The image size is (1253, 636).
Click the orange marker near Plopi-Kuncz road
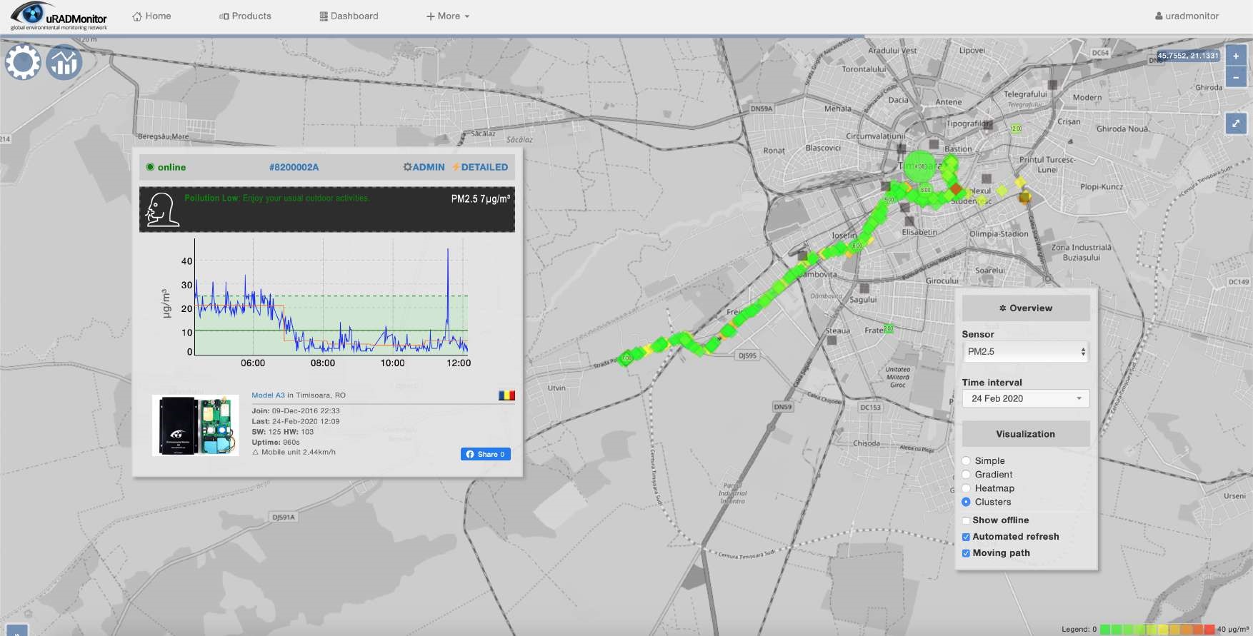pyautogui.click(x=1024, y=197)
